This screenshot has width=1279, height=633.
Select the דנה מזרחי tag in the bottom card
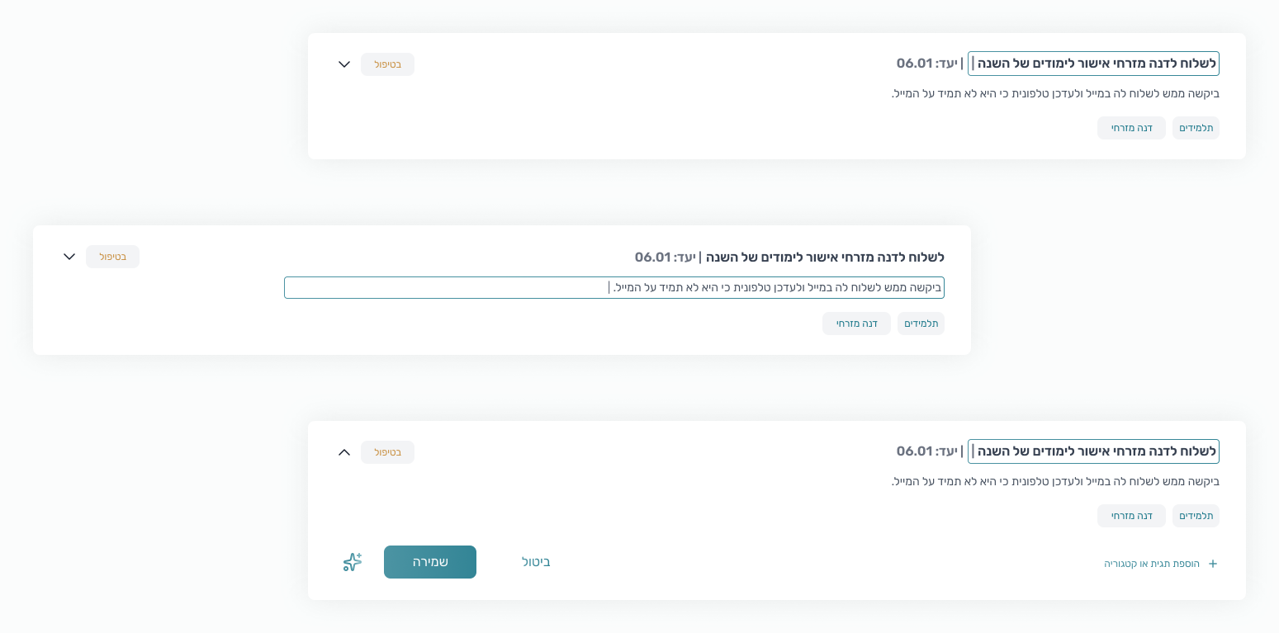pyautogui.click(x=1132, y=516)
